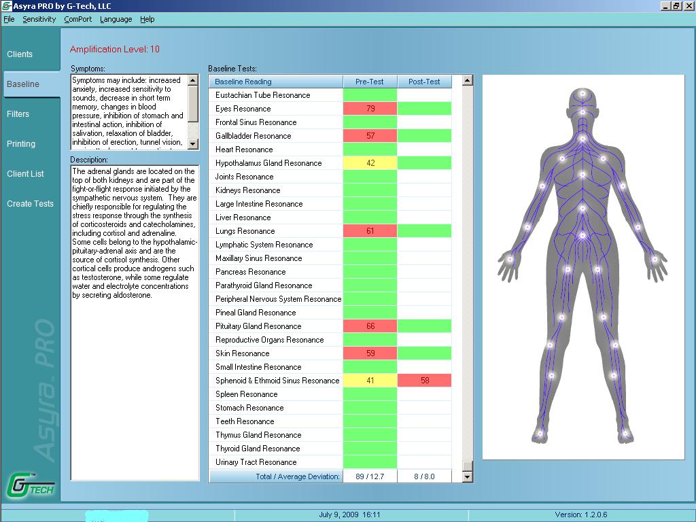Select Sphenoid & Ethmoid Sinus Resonance row

tap(330, 381)
